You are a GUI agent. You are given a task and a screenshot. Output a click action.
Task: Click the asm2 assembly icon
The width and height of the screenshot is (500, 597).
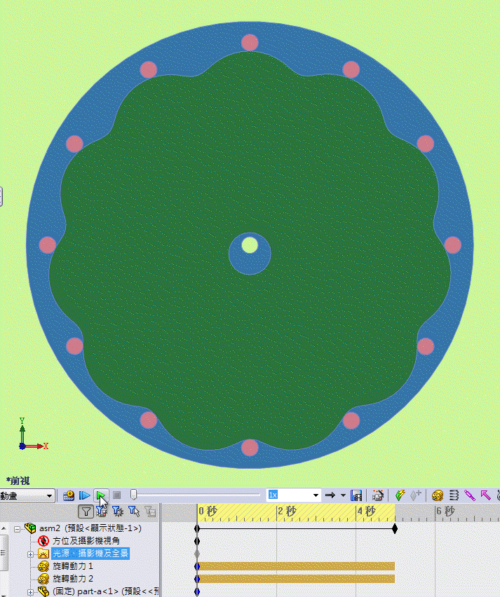click(x=30, y=528)
